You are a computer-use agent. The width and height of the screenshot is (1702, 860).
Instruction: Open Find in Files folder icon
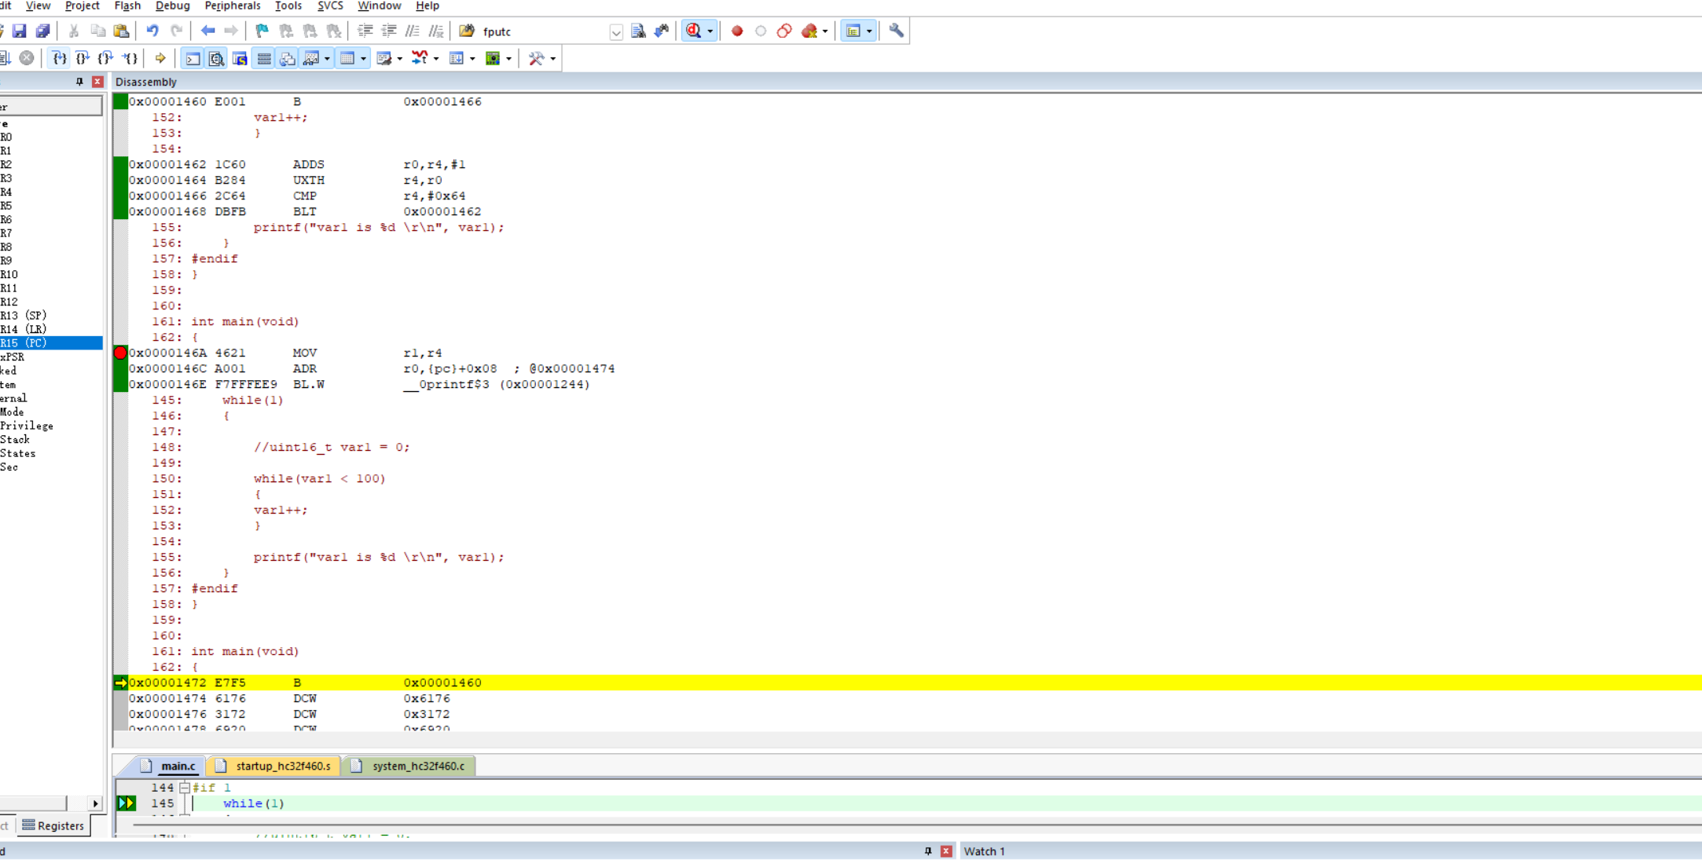[467, 31]
